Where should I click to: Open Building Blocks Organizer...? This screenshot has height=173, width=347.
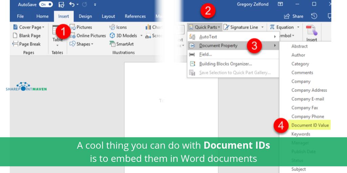click(x=233, y=64)
